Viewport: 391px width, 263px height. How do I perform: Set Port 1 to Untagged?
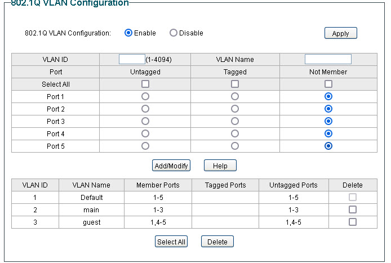145,96
